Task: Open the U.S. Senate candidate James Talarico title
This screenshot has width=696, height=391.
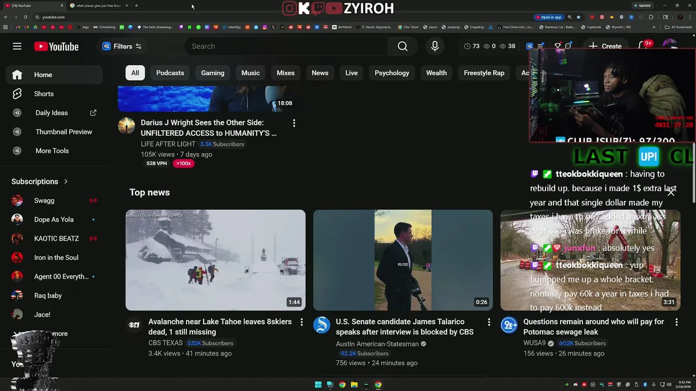Action: pyautogui.click(x=405, y=327)
